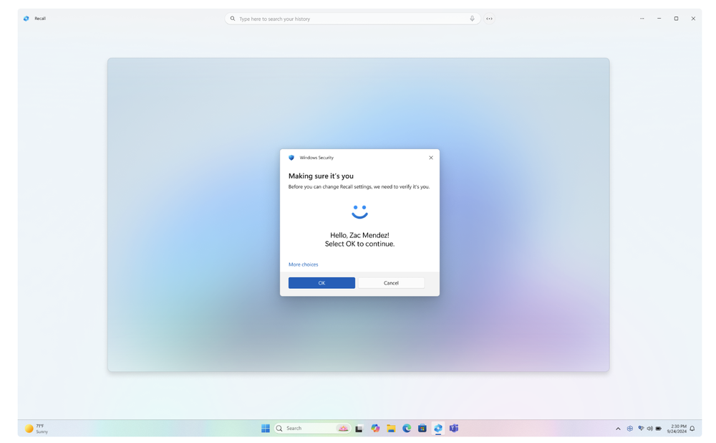Cancel the Windows Security verification
The height and width of the screenshot is (443, 716).
pyautogui.click(x=391, y=283)
